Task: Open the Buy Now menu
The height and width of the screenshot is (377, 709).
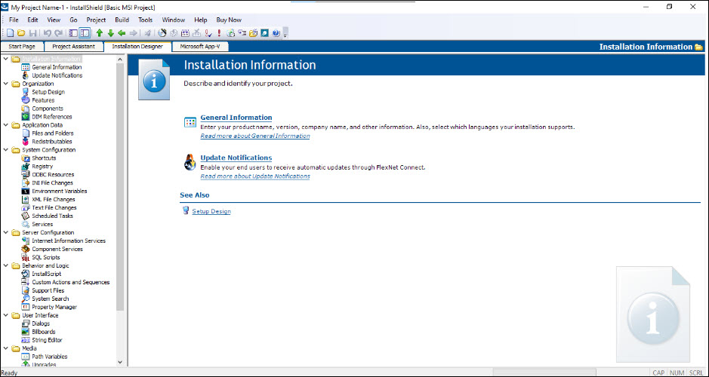Action: pyautogui.click(x=229, y=20)
